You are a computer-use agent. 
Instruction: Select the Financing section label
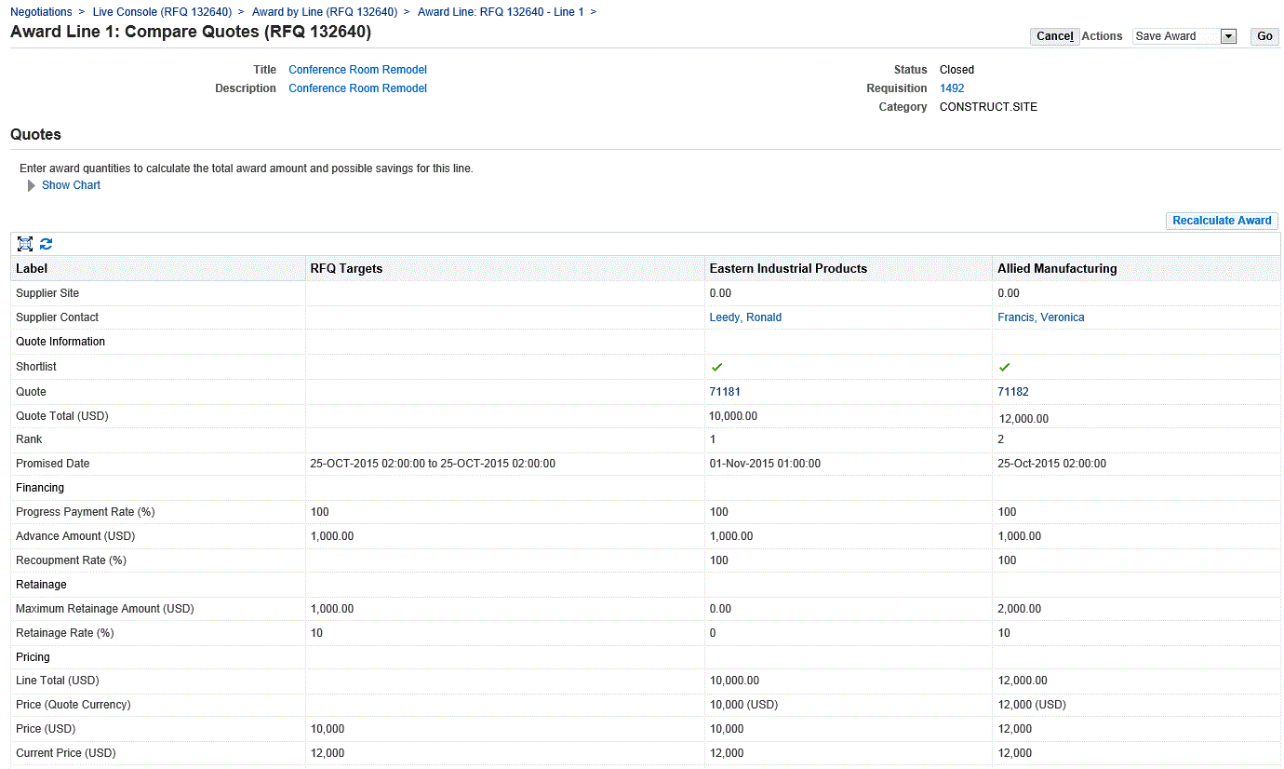[x=40, y=488]
